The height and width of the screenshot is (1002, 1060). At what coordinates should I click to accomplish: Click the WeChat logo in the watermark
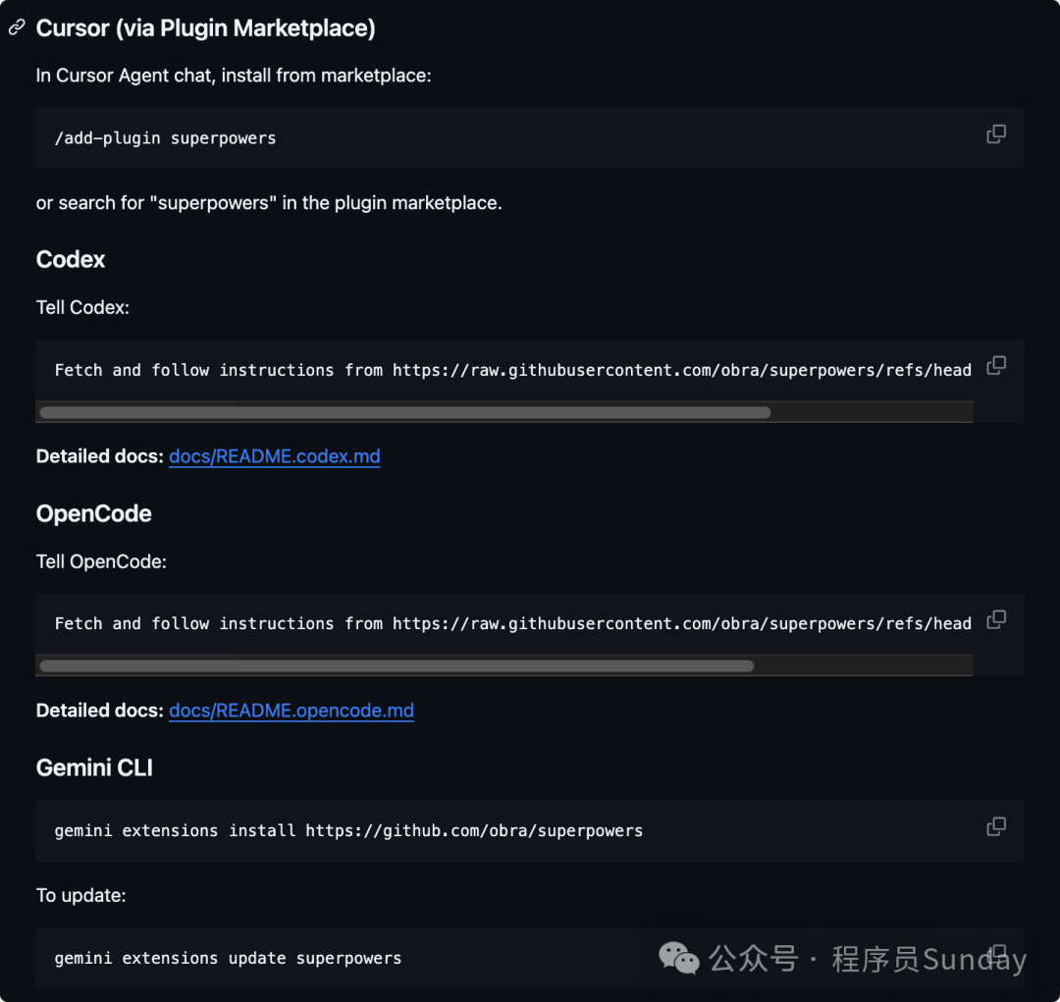[679, 958]
